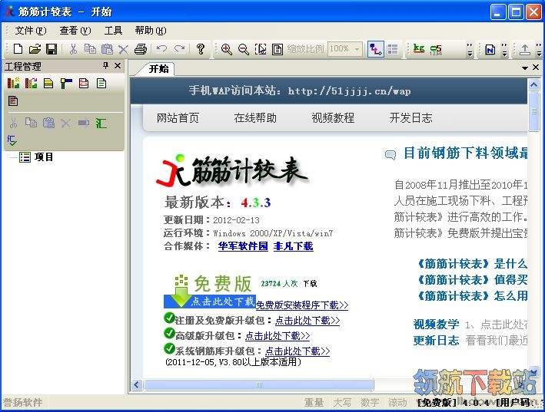
Task: Click the question mark help icon
Action: click(x=201, y=49)
